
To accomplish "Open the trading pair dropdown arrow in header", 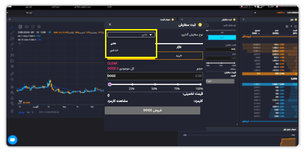I will (255, 13).
